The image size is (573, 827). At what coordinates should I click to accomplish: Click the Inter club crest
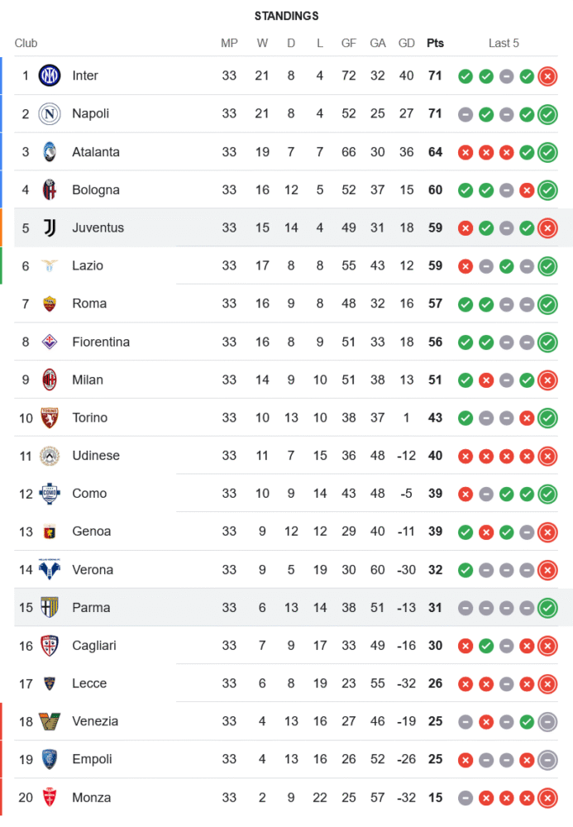50,76
